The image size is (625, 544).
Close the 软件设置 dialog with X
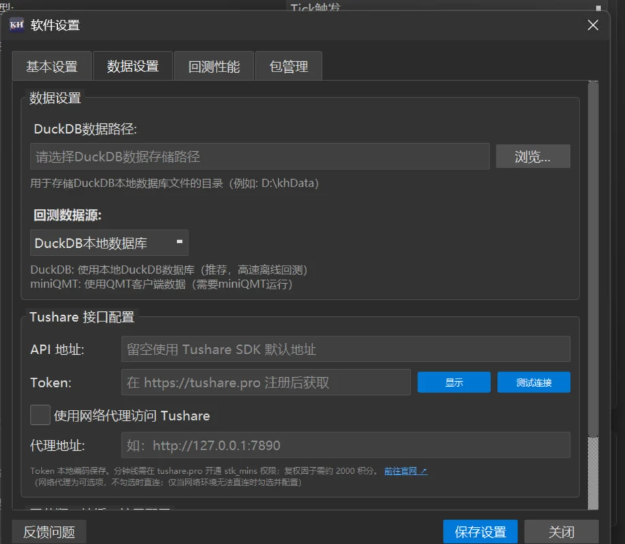(x=593, y=25)
